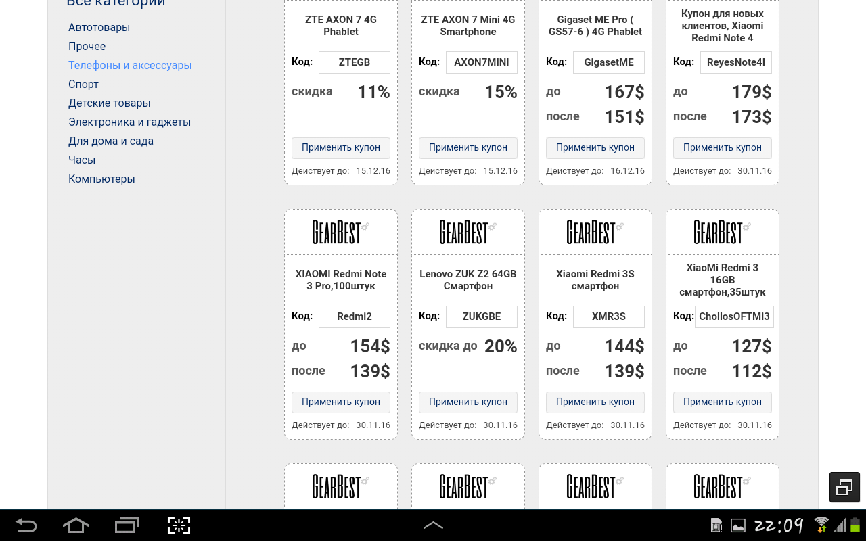Open Lenovo ZUK Z2 64GB Смартфон title
The width and height of the screenshot is (866, 541).
(x=468, y=280)
